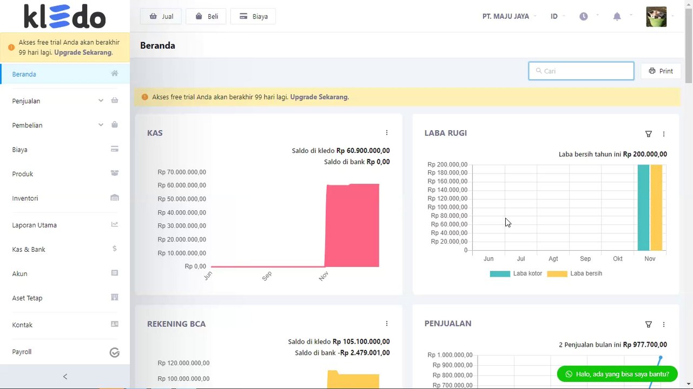
Task: Click the LABA RUGI filter funnel icon
Action: (x=649, y=134)
